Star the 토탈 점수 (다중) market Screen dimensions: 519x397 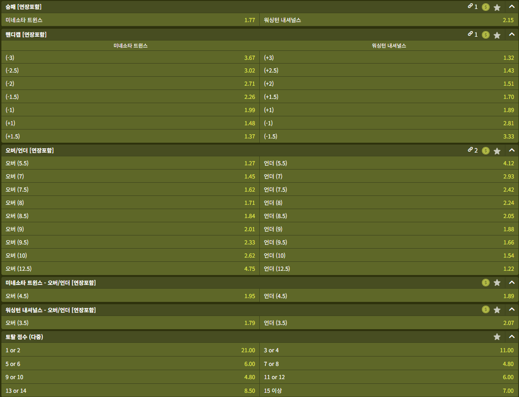pyautogui.click(x=497, y=337)
